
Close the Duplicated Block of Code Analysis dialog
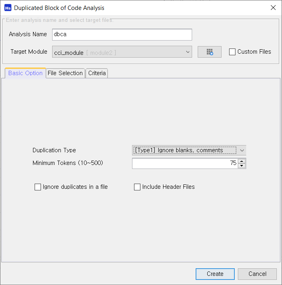pos(273,8)
